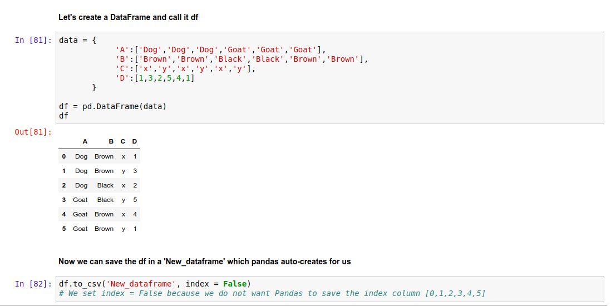Click the Black cell in row 2
The height and width of the screenshot is (306, 616).
[105, 185]
